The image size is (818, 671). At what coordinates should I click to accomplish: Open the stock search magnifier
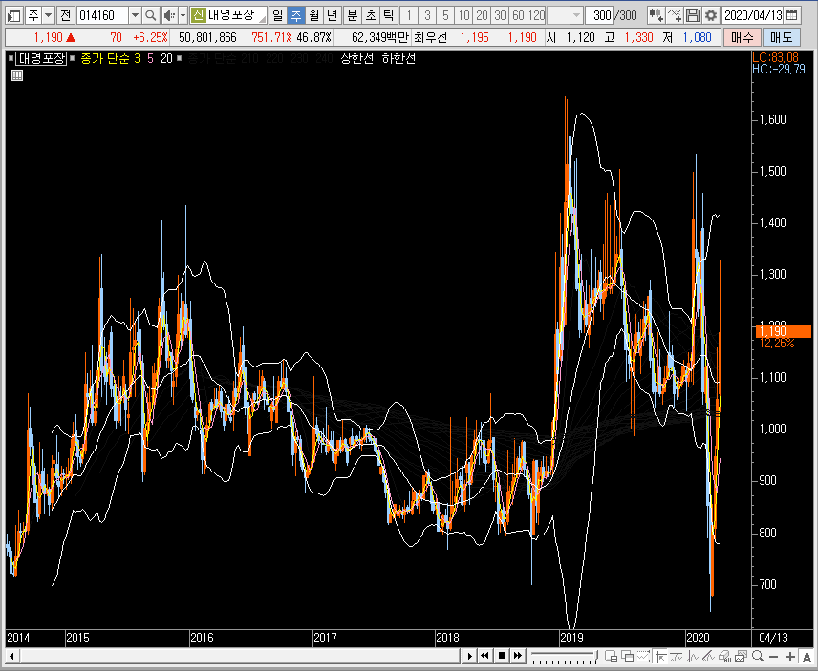tap(150, 15)
